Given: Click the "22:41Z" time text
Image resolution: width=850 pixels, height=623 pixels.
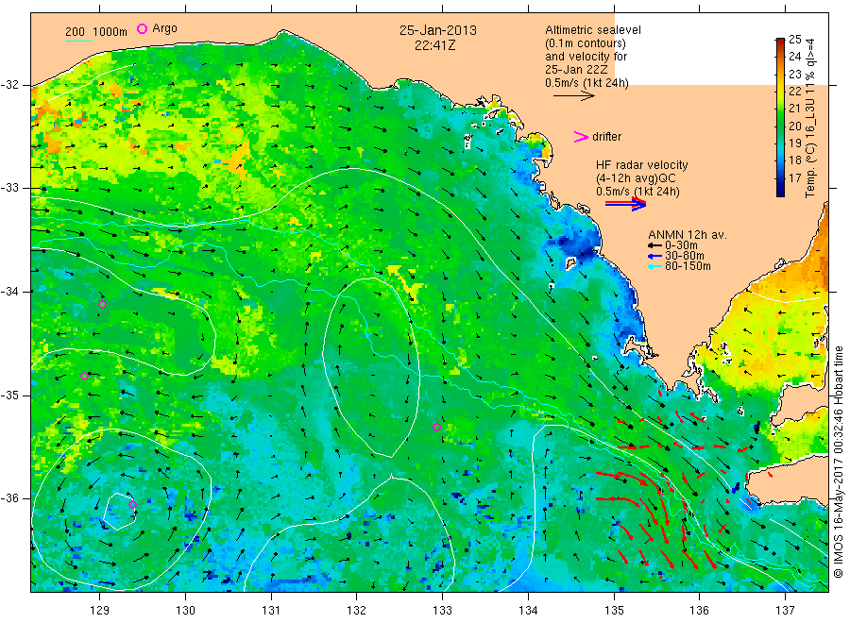Looking at the screenshot, I should pos(435,45).
